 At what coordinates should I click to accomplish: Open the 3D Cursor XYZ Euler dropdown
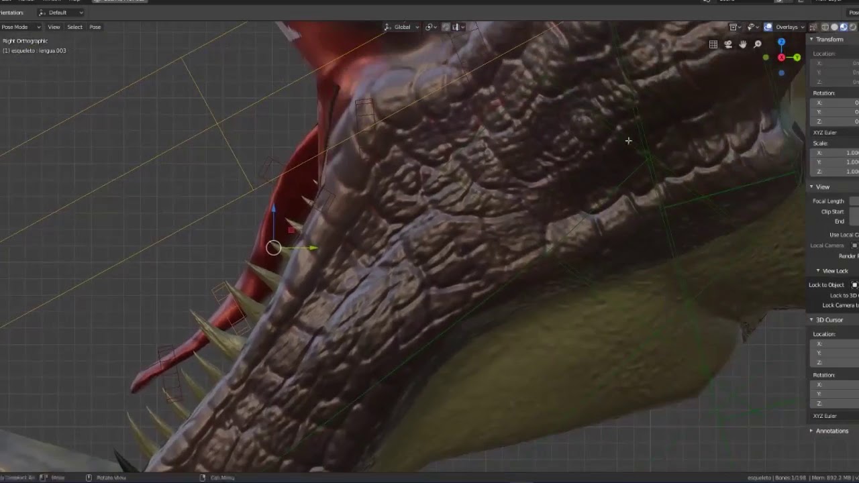click(x=836, y=416)
